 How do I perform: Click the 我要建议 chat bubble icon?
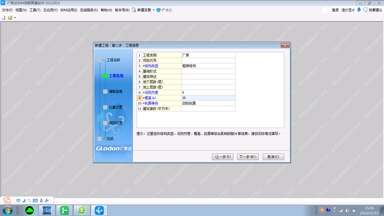click(x=365, y=10)
